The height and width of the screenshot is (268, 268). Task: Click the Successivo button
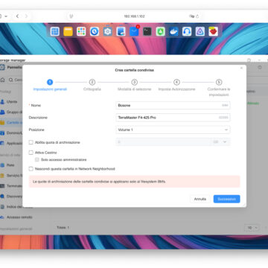(x=227, y=199)
